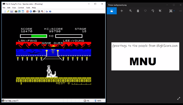Click the Spectrum model selector icon

[34, 11]
